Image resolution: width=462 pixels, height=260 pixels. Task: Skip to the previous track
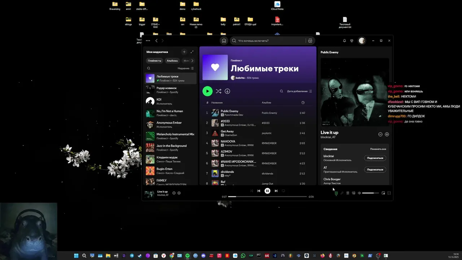259,191
